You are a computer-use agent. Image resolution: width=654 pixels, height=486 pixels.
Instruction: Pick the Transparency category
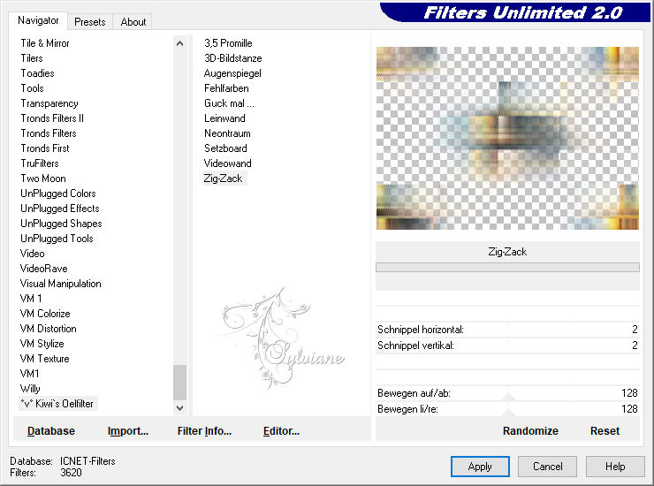pyautogui.click(x=49, y=103)
